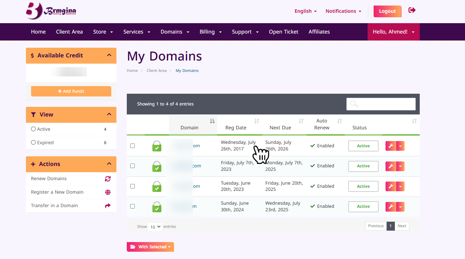Click the Next pagination button
Image resolution: width=465 pixels, height=259 pixels.
coord(402,226)
